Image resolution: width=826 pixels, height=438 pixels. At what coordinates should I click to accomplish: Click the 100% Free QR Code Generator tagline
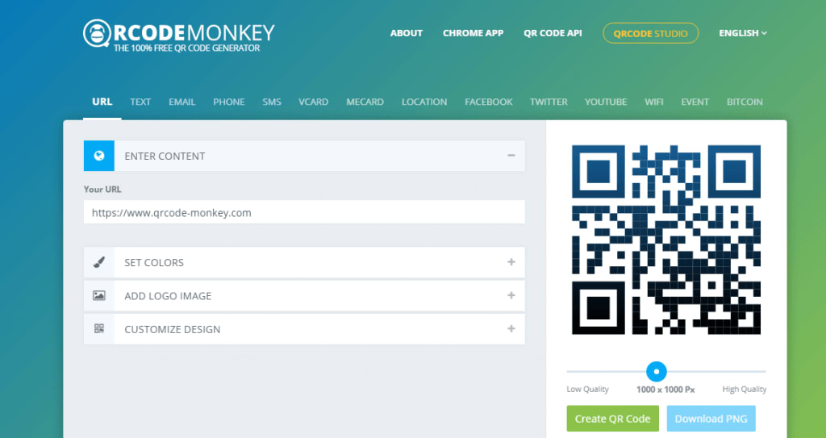186,48
